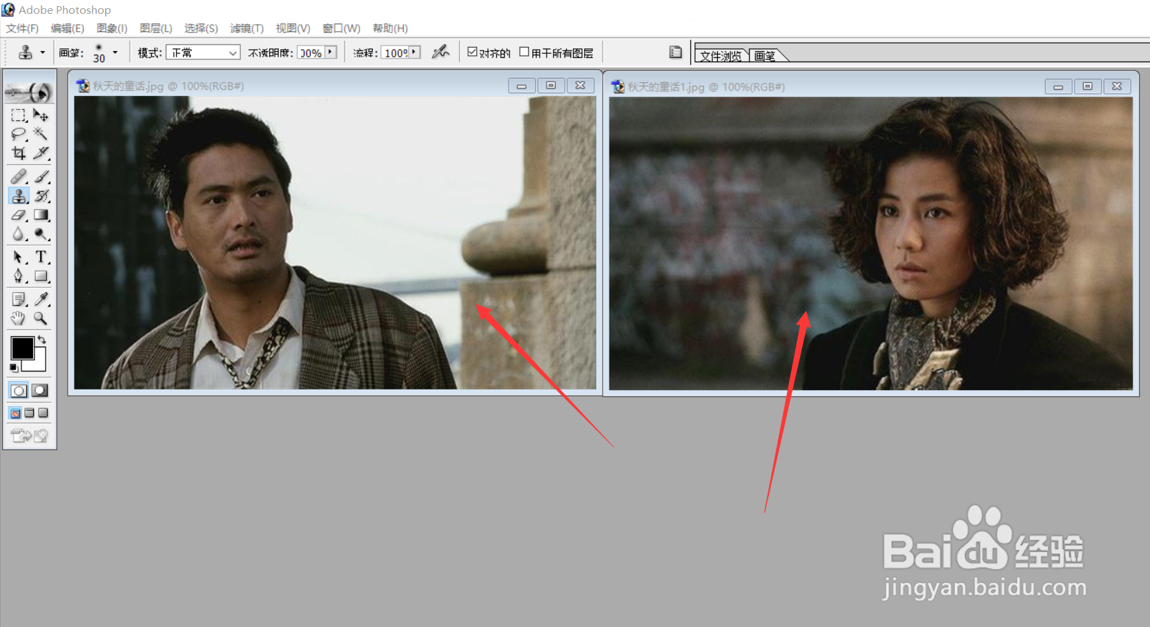
Task: Open the 编辑(E) menu
Action: (67, 28)
